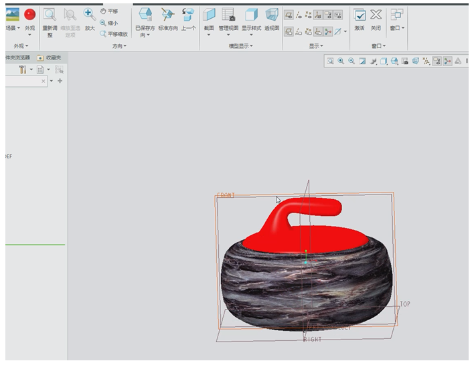Click the red 外观 appearance sphere

tap(30, 15)
